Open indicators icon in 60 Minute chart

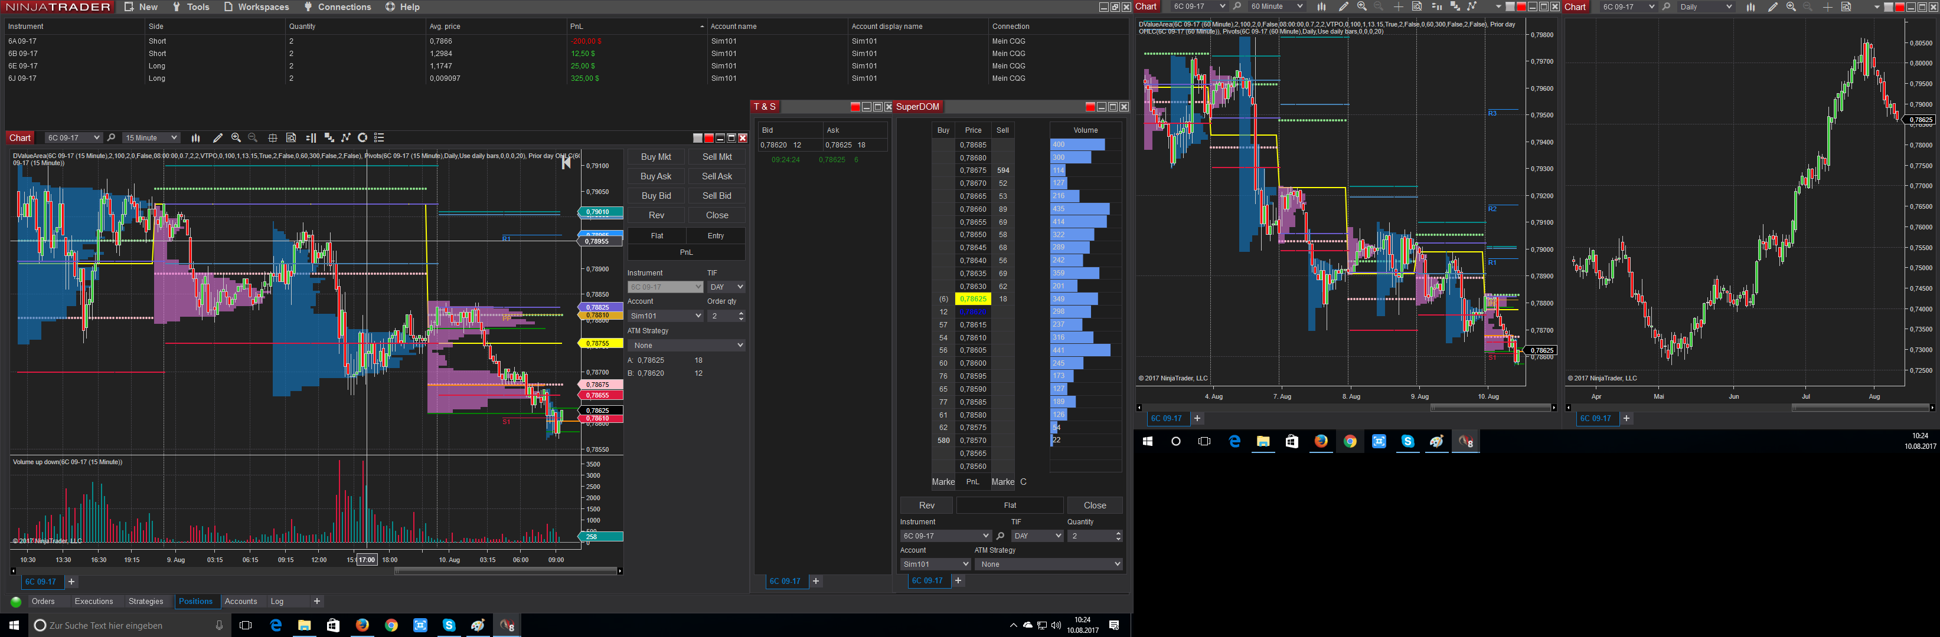click(1472, 6)
